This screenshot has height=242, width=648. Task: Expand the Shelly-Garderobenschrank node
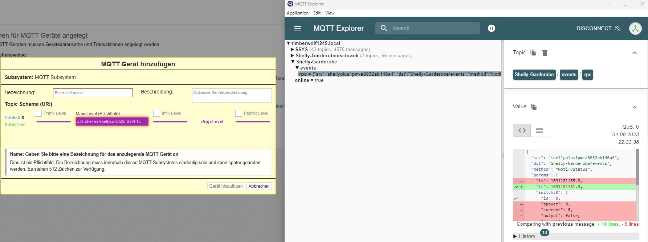click(293, 55)
